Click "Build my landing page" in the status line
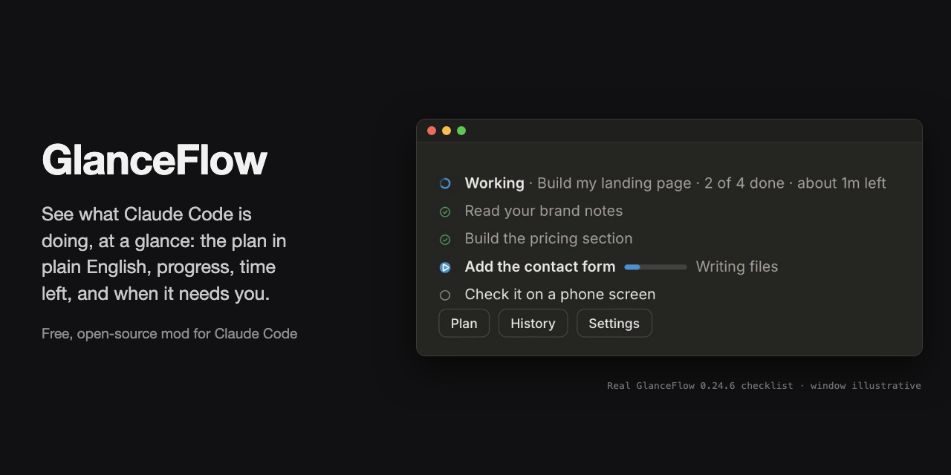The width and height of the screenshot is (951, 475). coord(614,183)
